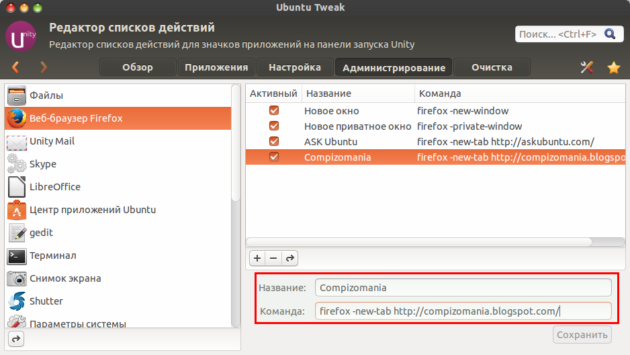Go back with the left arrow
The width and height of the screenshot is (630, 355).
[x=15, y=67]
